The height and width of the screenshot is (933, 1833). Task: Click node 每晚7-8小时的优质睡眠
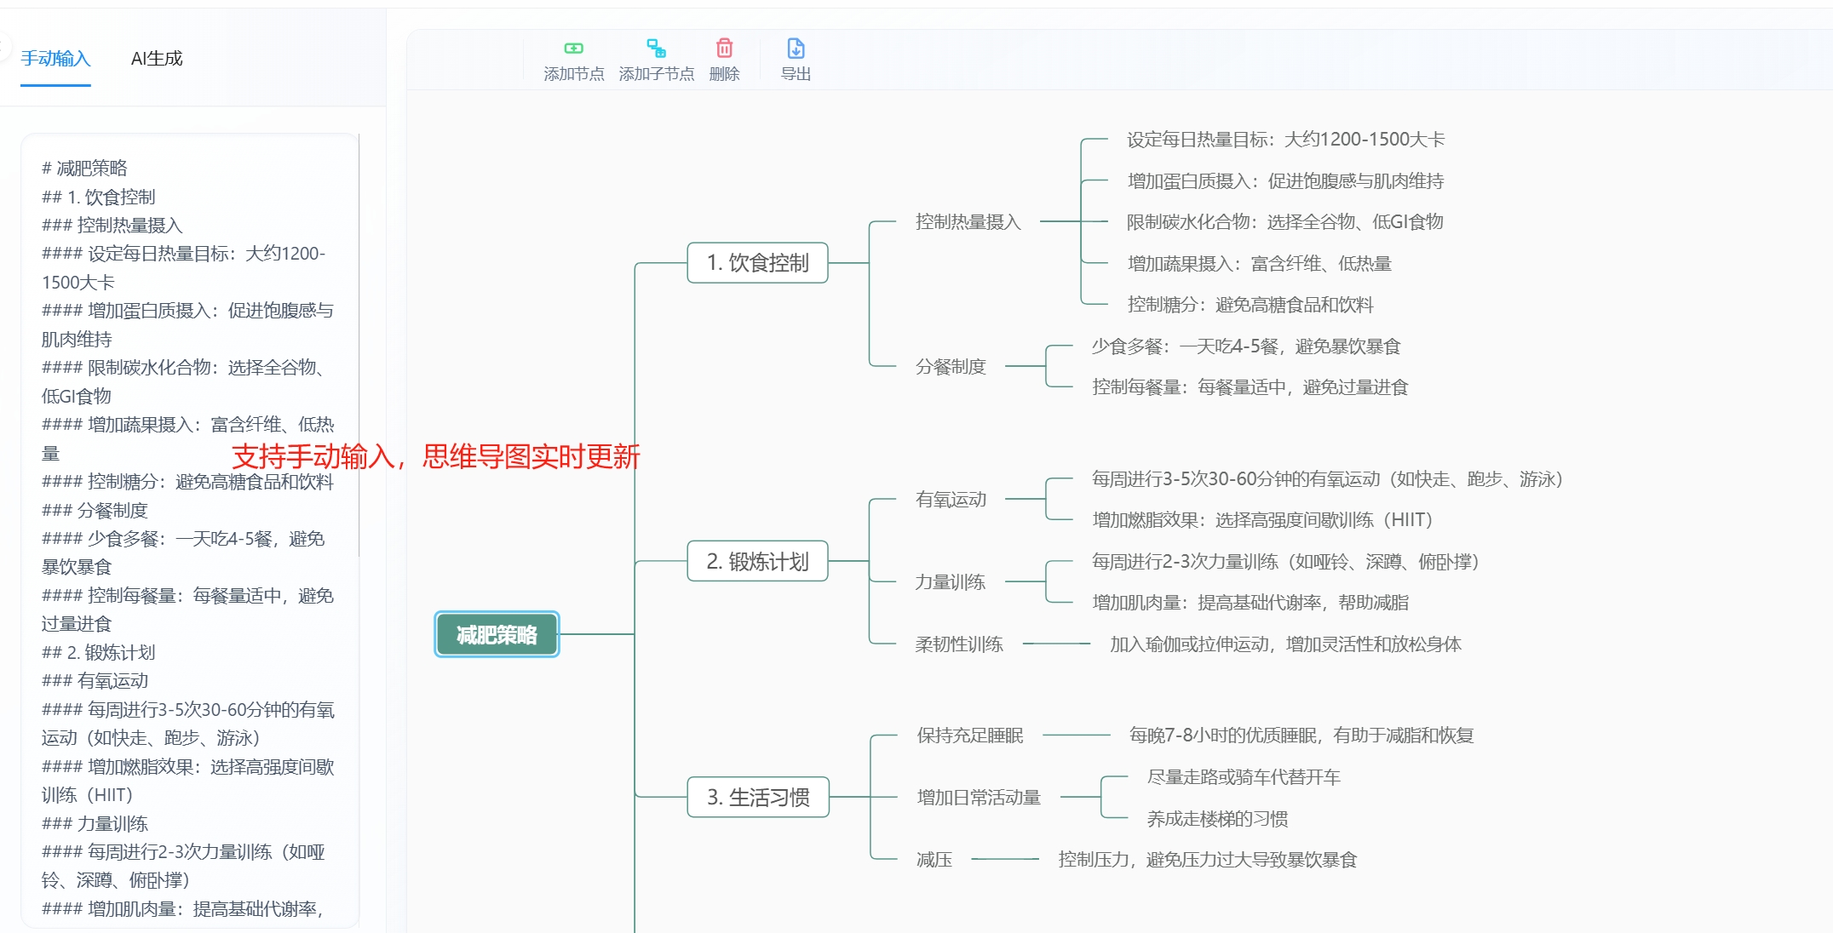1301,736
